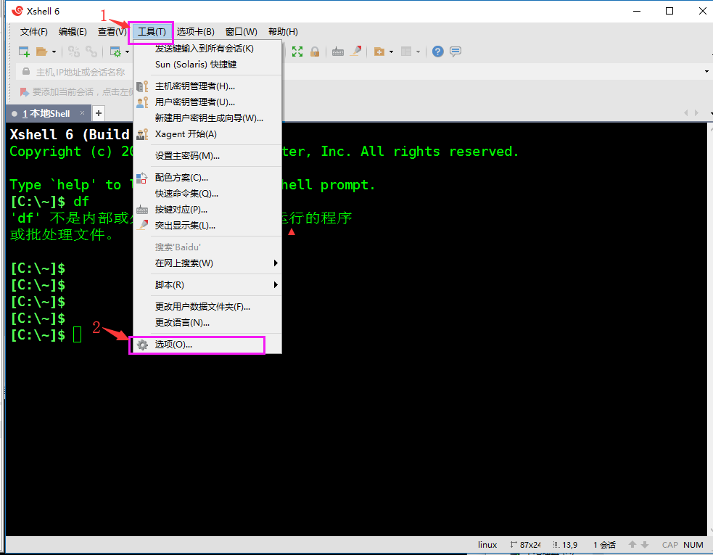The height and width of the screenshot is (555, 713).
Task: Click the status bar up arrow icon
Action: (632, 544)
